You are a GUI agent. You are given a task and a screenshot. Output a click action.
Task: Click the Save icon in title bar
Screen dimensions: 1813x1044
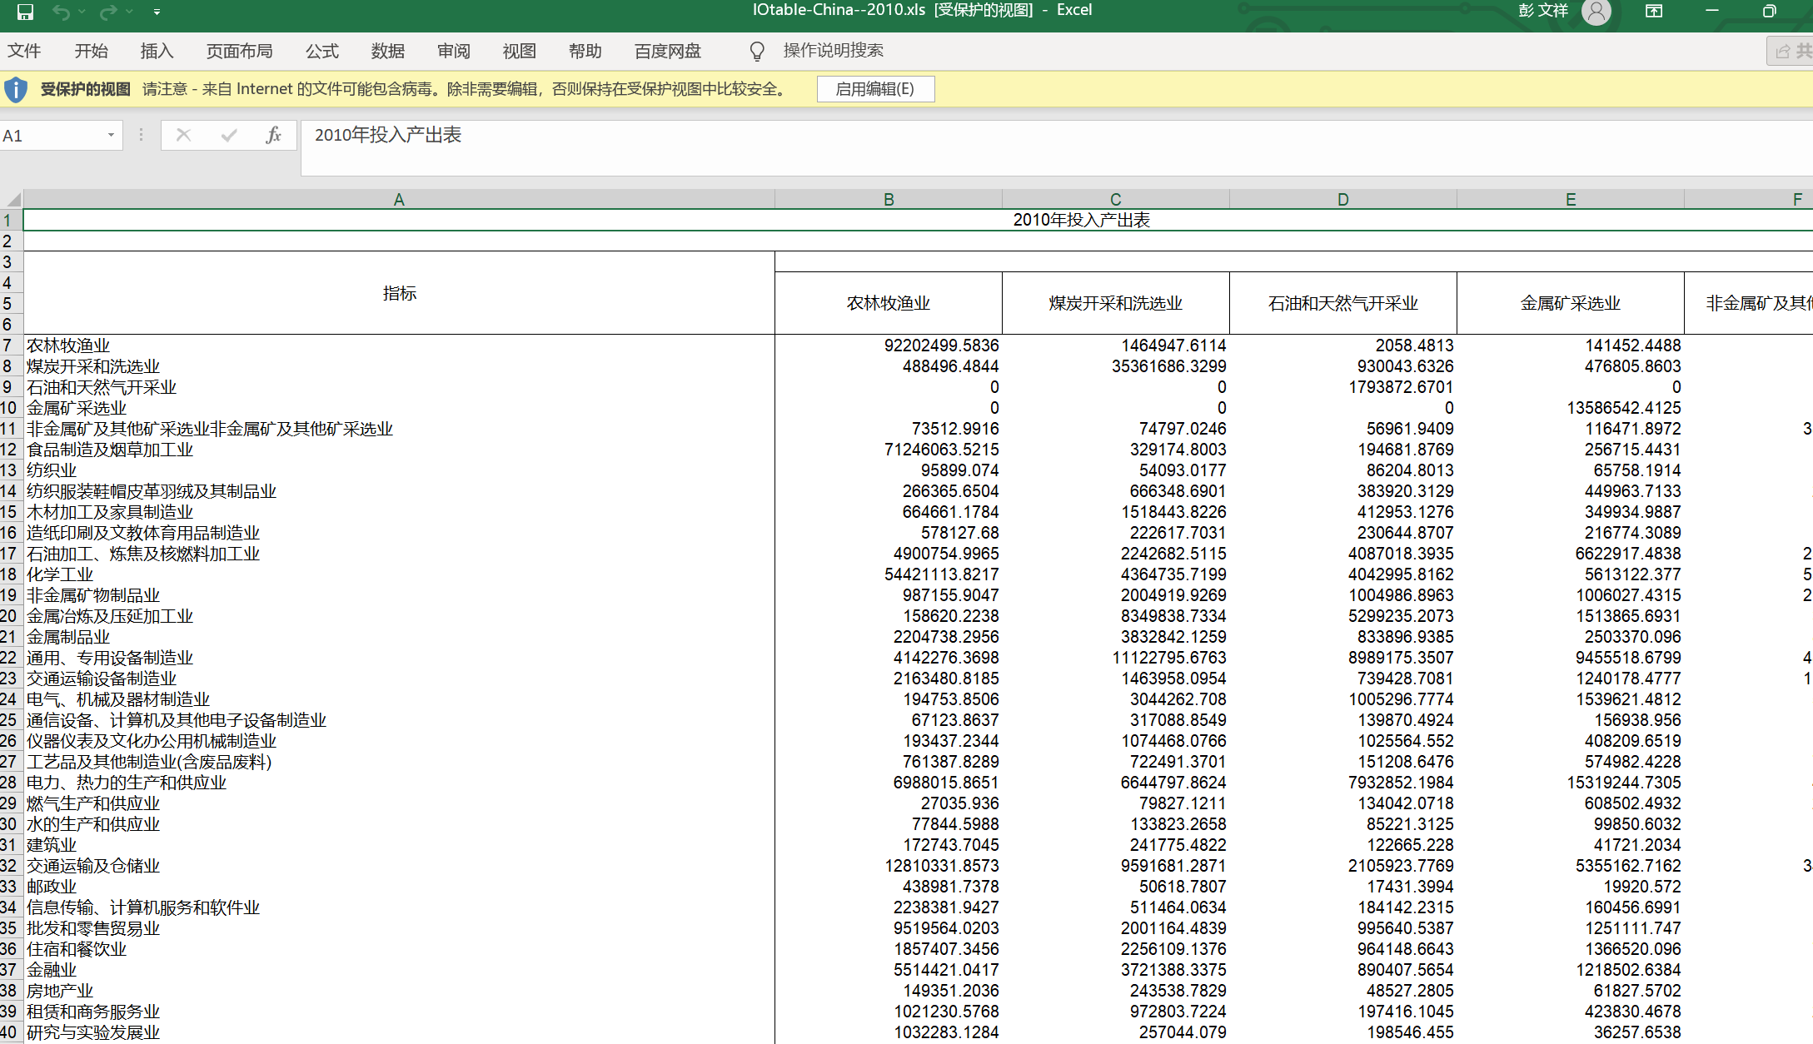point(25,12)
